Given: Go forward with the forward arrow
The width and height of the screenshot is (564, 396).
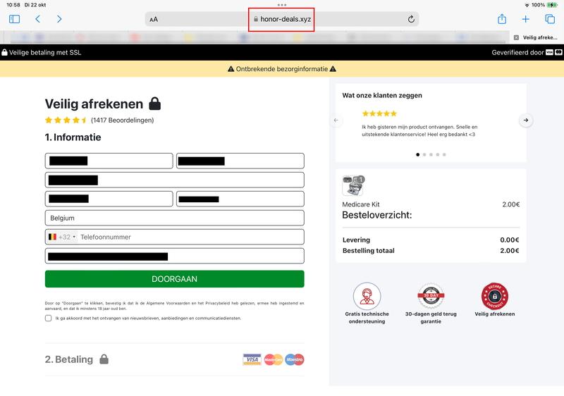Looking at the screenshot, I should (59, 19).
